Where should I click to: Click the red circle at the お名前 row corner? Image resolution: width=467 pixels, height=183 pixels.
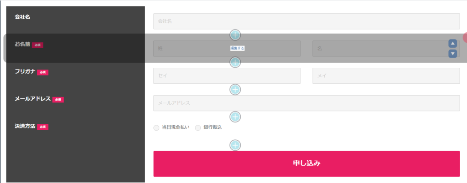[x=465, y=37]
